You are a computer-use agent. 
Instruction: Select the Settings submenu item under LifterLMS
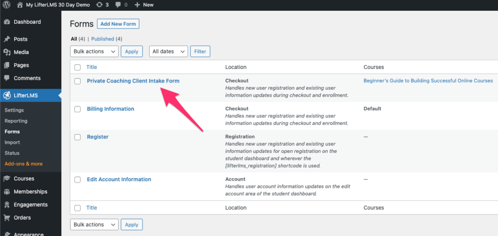(14, 110)
